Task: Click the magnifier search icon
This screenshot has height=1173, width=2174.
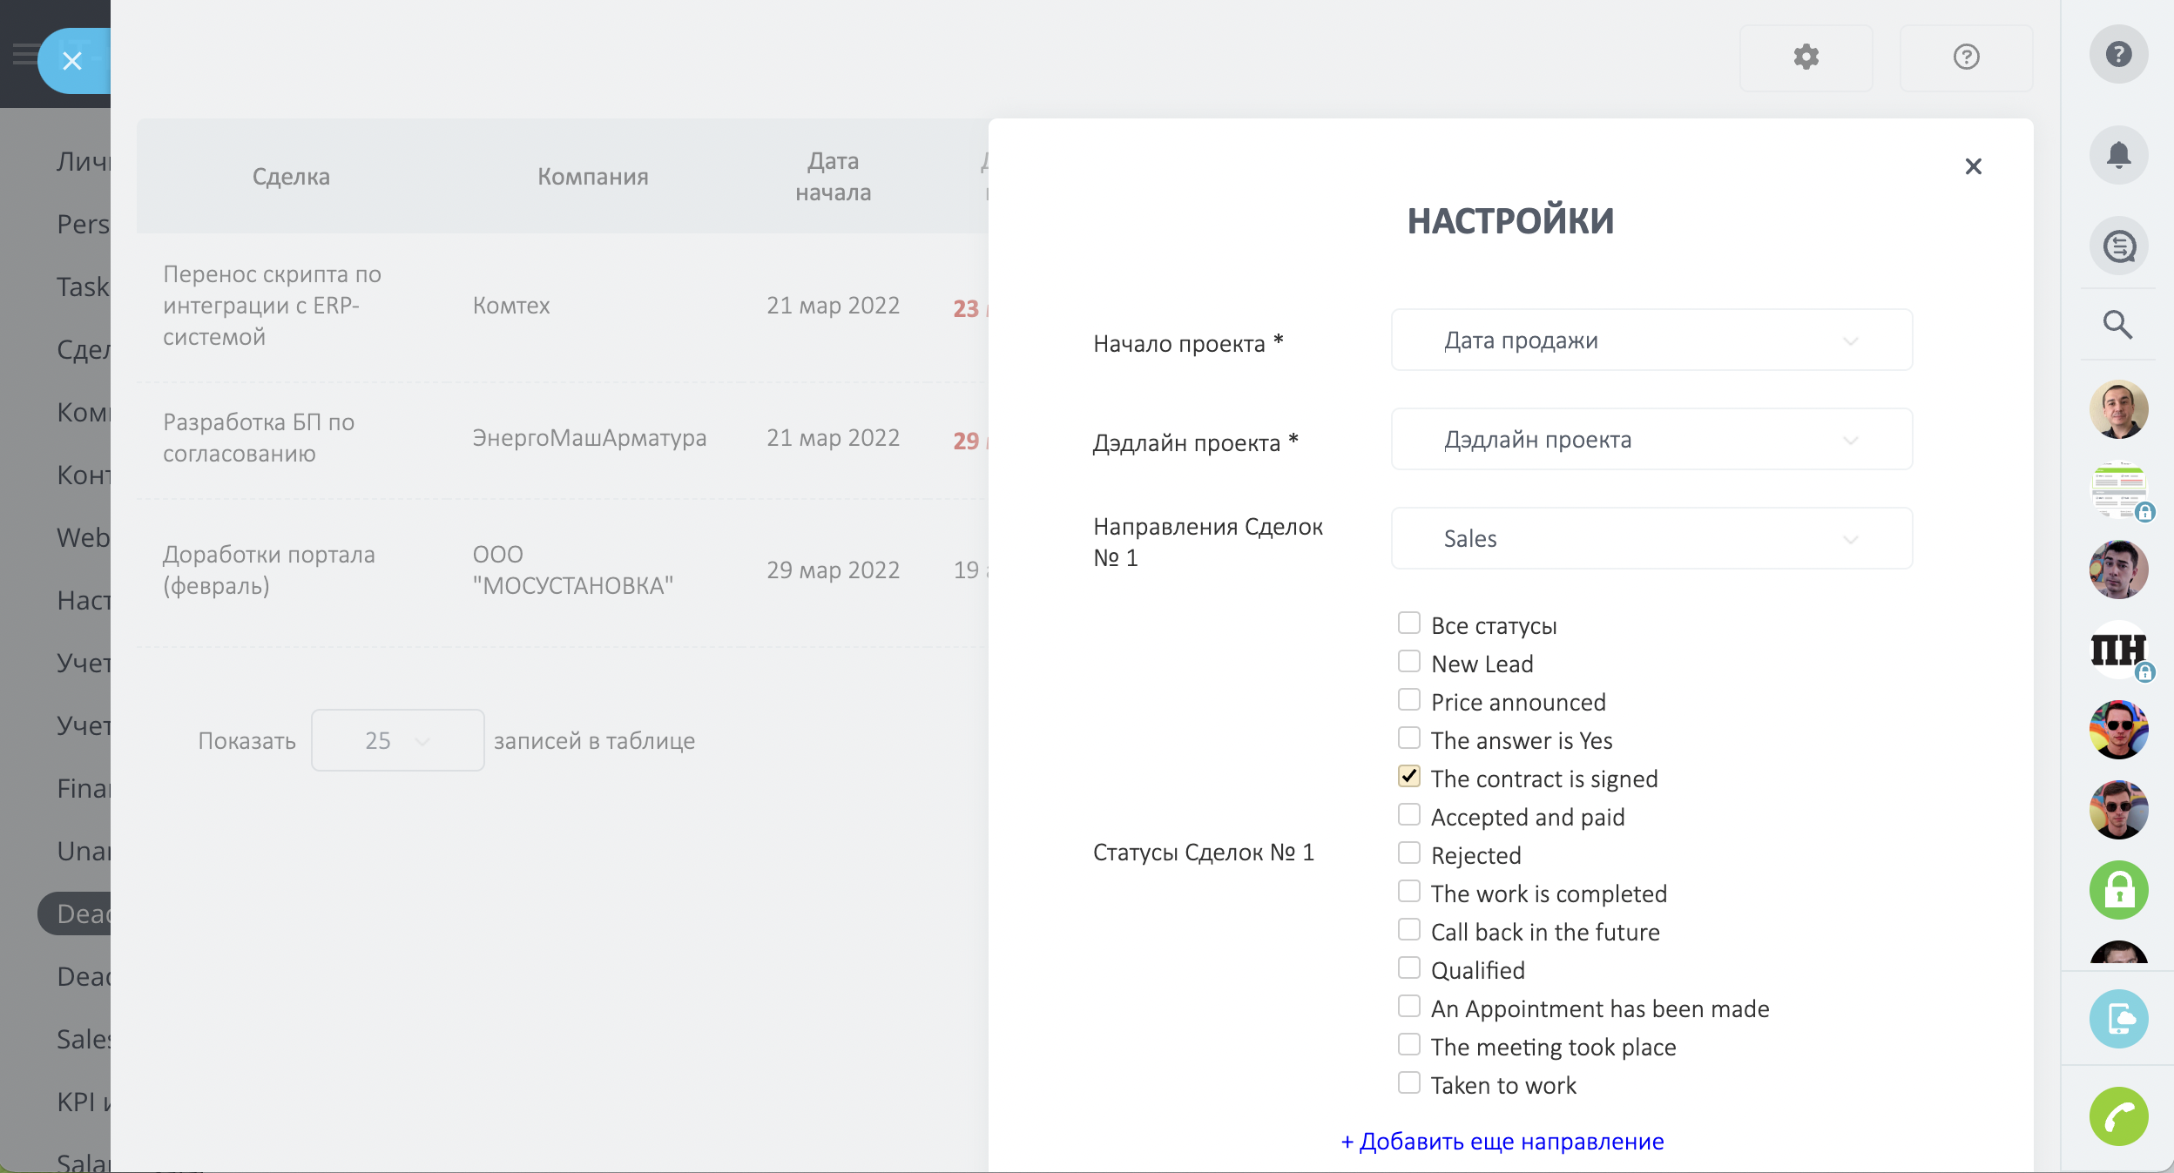Action: pyautogui.click(x=2117, y=325)
